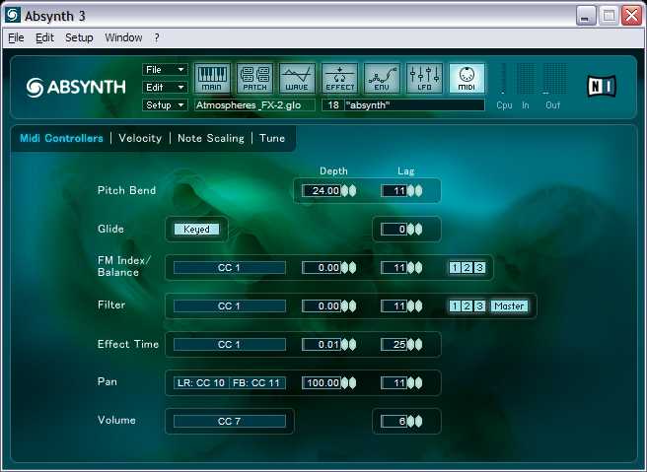The height and width of the screenshot is (472, 647).
Task: Toggle filter 3 button in Filter row
Action: pos(479,305)
